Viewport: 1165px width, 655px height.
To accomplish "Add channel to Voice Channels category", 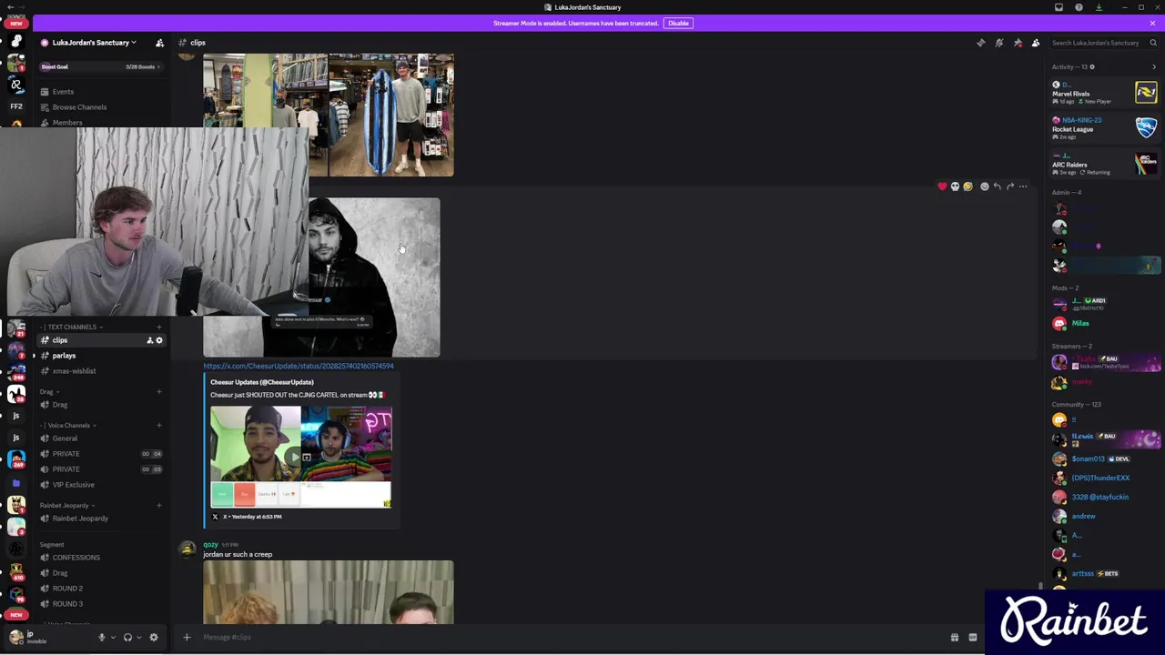I will [159, 426].
